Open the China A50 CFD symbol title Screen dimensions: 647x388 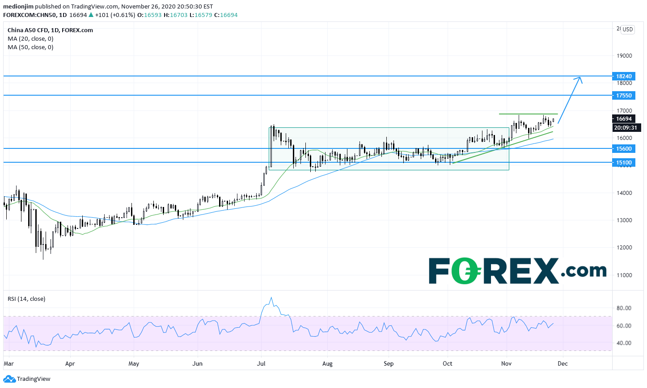(x=50, y=30)
